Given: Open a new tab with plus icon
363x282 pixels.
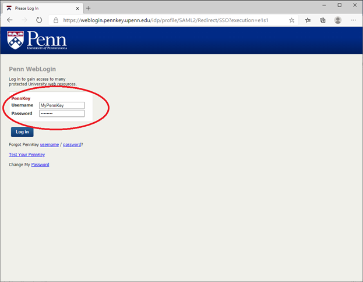Looking at the screenshot, I should 88,8.
